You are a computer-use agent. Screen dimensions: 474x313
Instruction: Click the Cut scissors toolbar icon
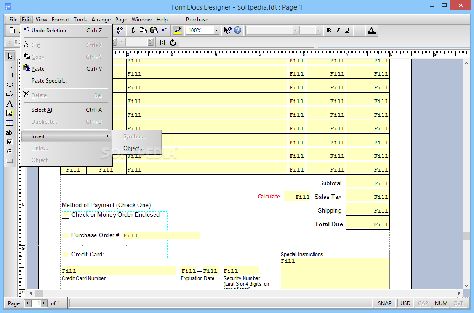133,30
